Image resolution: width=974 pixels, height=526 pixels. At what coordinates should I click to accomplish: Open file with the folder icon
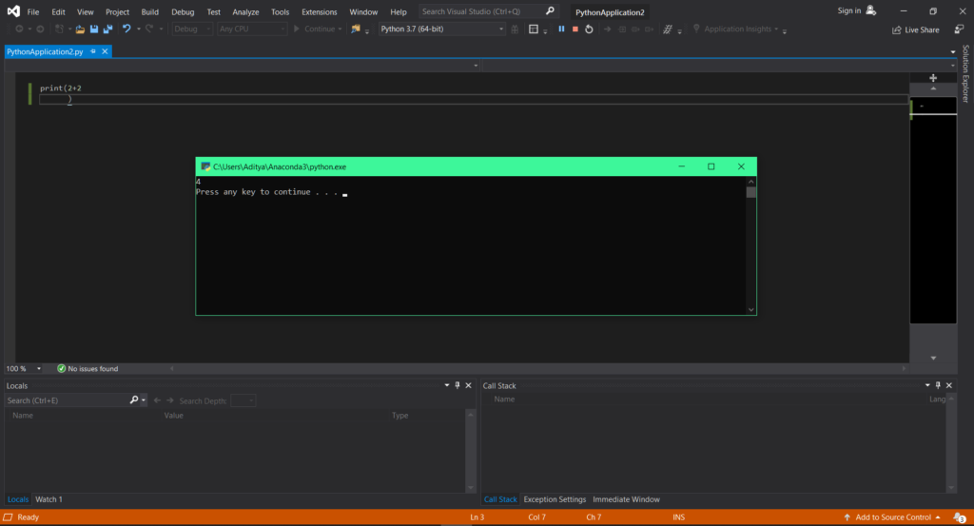(x=80, y=29)
